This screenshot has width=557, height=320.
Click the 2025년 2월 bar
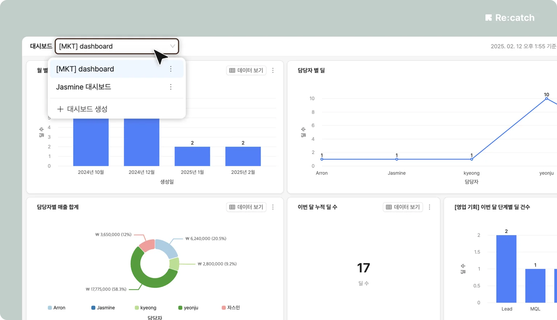click(x=243, y=156)
